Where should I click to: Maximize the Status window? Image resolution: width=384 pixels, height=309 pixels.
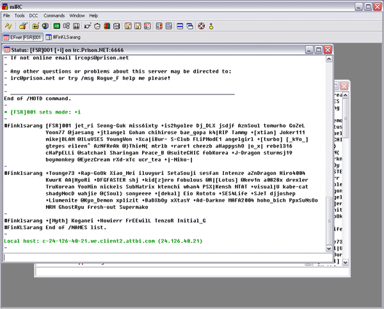pos(318,50)
